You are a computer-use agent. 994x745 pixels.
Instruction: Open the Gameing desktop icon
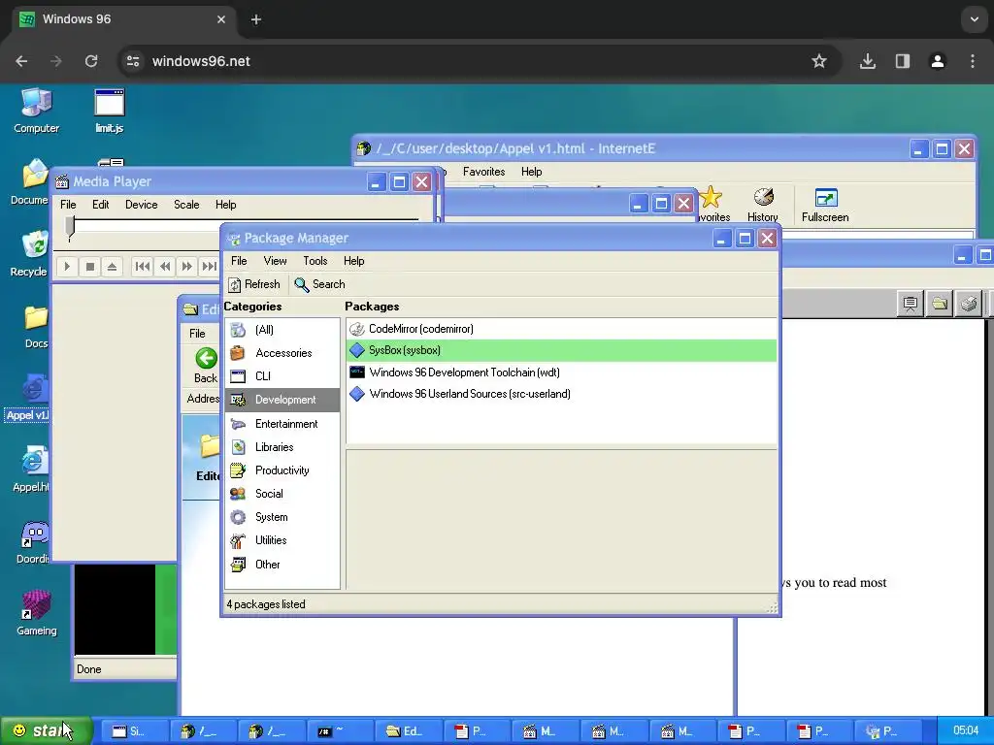pos(36,613)
